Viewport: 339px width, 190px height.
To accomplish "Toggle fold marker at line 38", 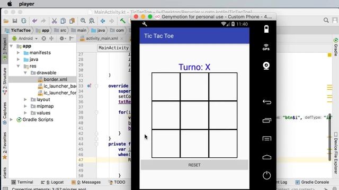I will tap(96, 112).
